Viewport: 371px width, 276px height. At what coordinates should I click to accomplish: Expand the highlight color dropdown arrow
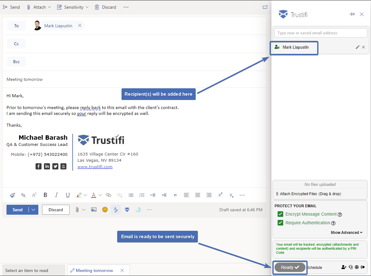click(86, 195)
